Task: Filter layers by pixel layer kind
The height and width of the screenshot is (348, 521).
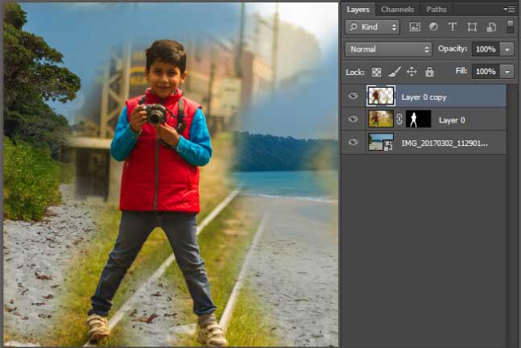Action: tap(415, 27)
